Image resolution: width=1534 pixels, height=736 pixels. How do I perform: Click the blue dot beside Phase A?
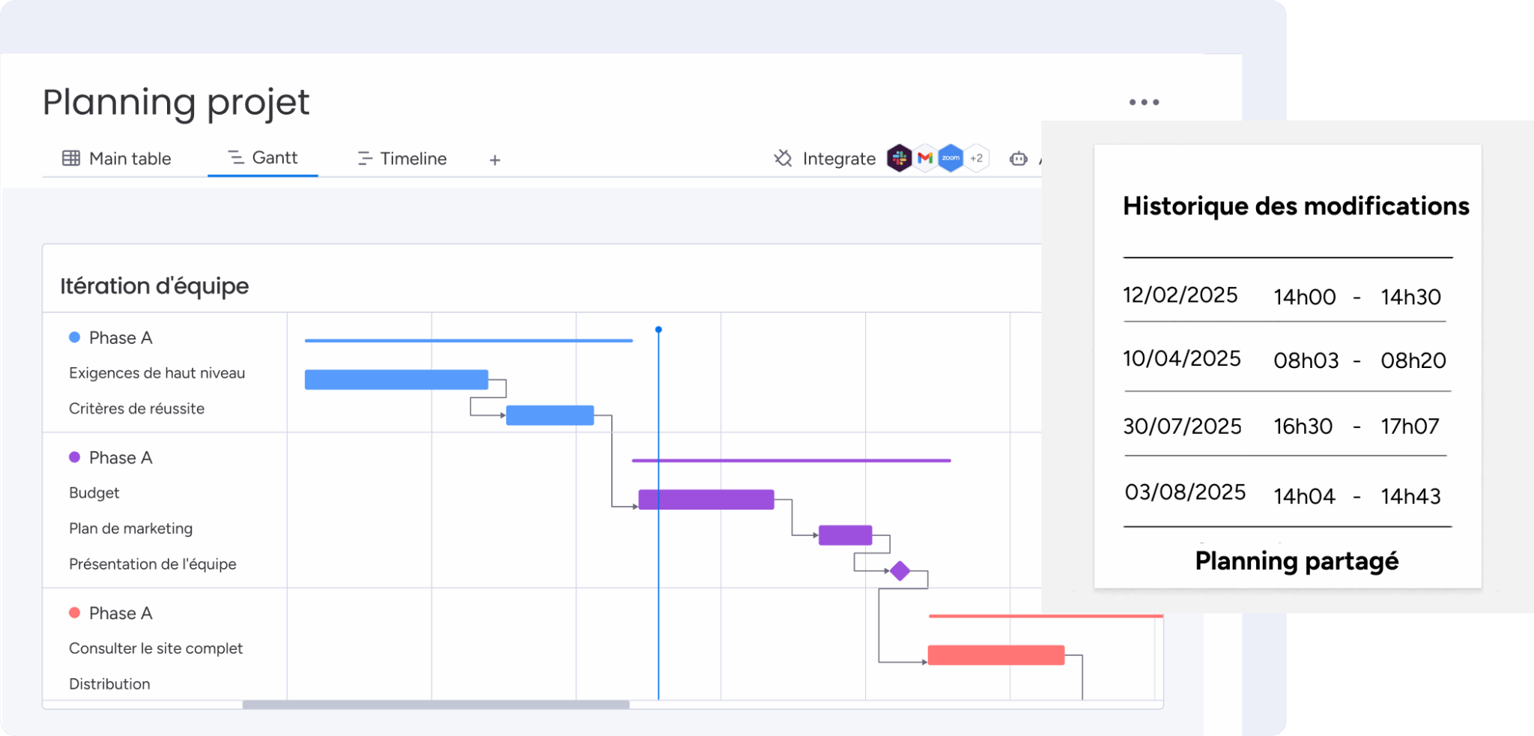[74, 337]
